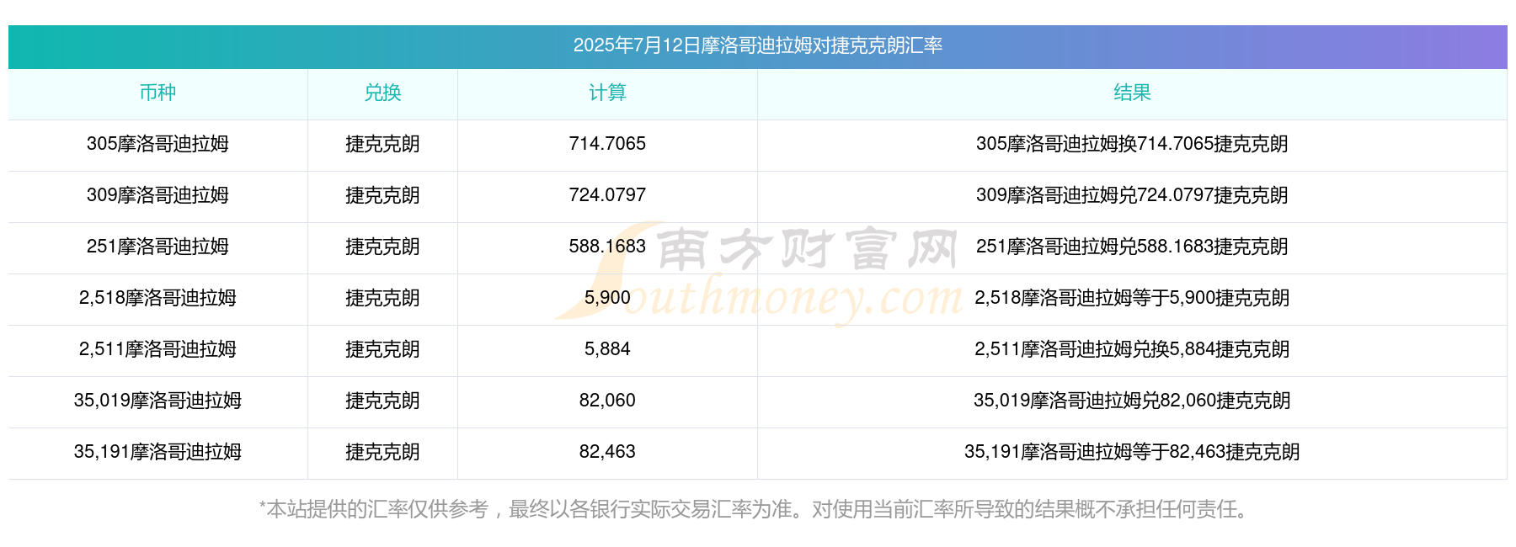Select the 305摩洛哥迪拉姆 cell
Viewport: 1516px width, 547px height.
click(157, 144)
